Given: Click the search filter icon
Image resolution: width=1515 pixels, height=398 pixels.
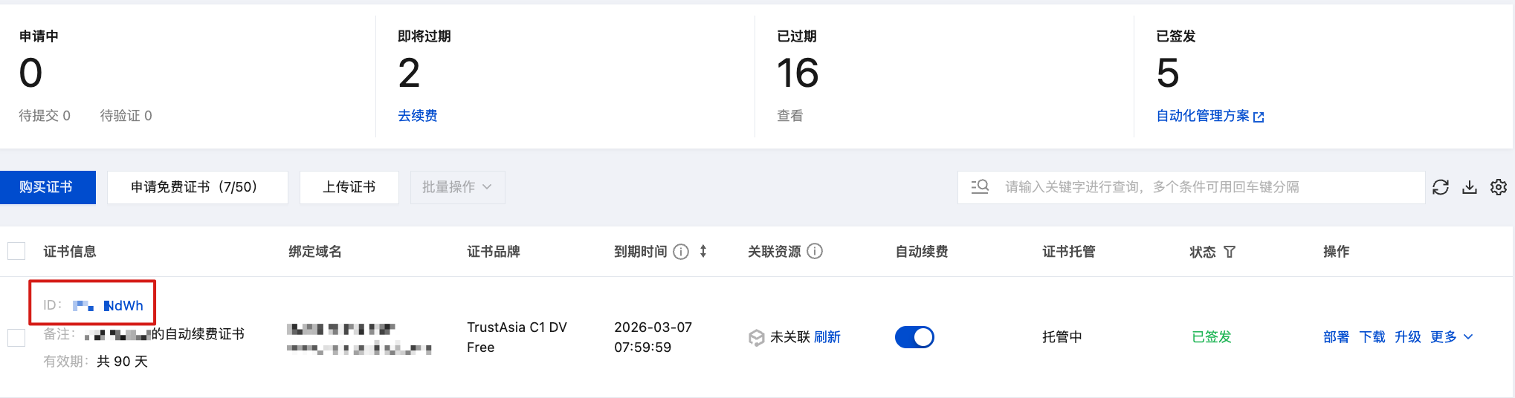Looking at the screenshot, I should click(x=980, y=187).
